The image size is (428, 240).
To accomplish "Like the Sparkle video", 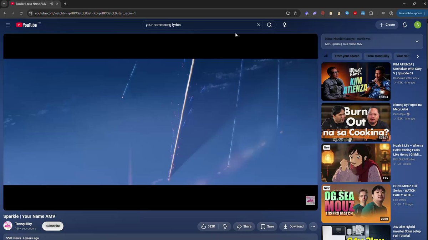I will (208, 226).
